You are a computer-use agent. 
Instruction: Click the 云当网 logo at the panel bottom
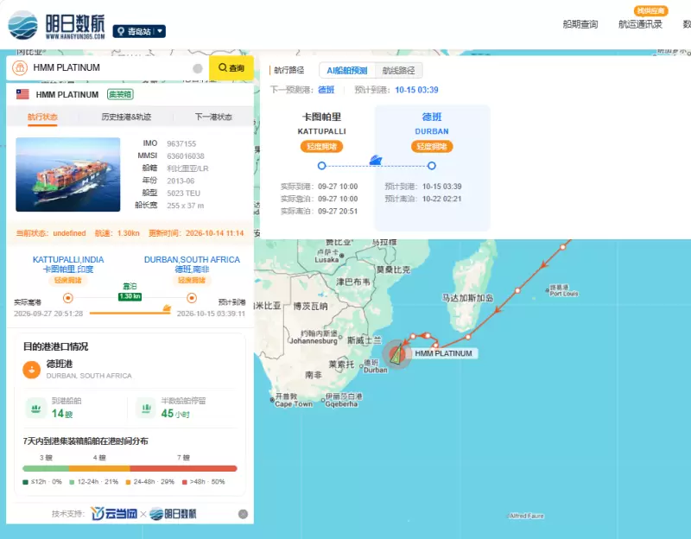114,513
